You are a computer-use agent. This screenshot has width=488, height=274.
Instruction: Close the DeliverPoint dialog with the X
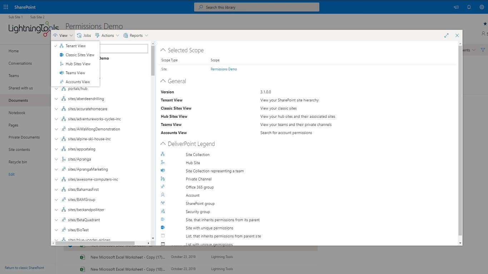click(457, 35)
